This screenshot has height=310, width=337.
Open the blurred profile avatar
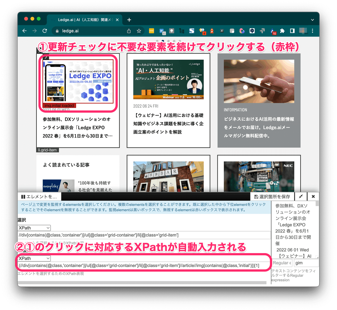303,31
